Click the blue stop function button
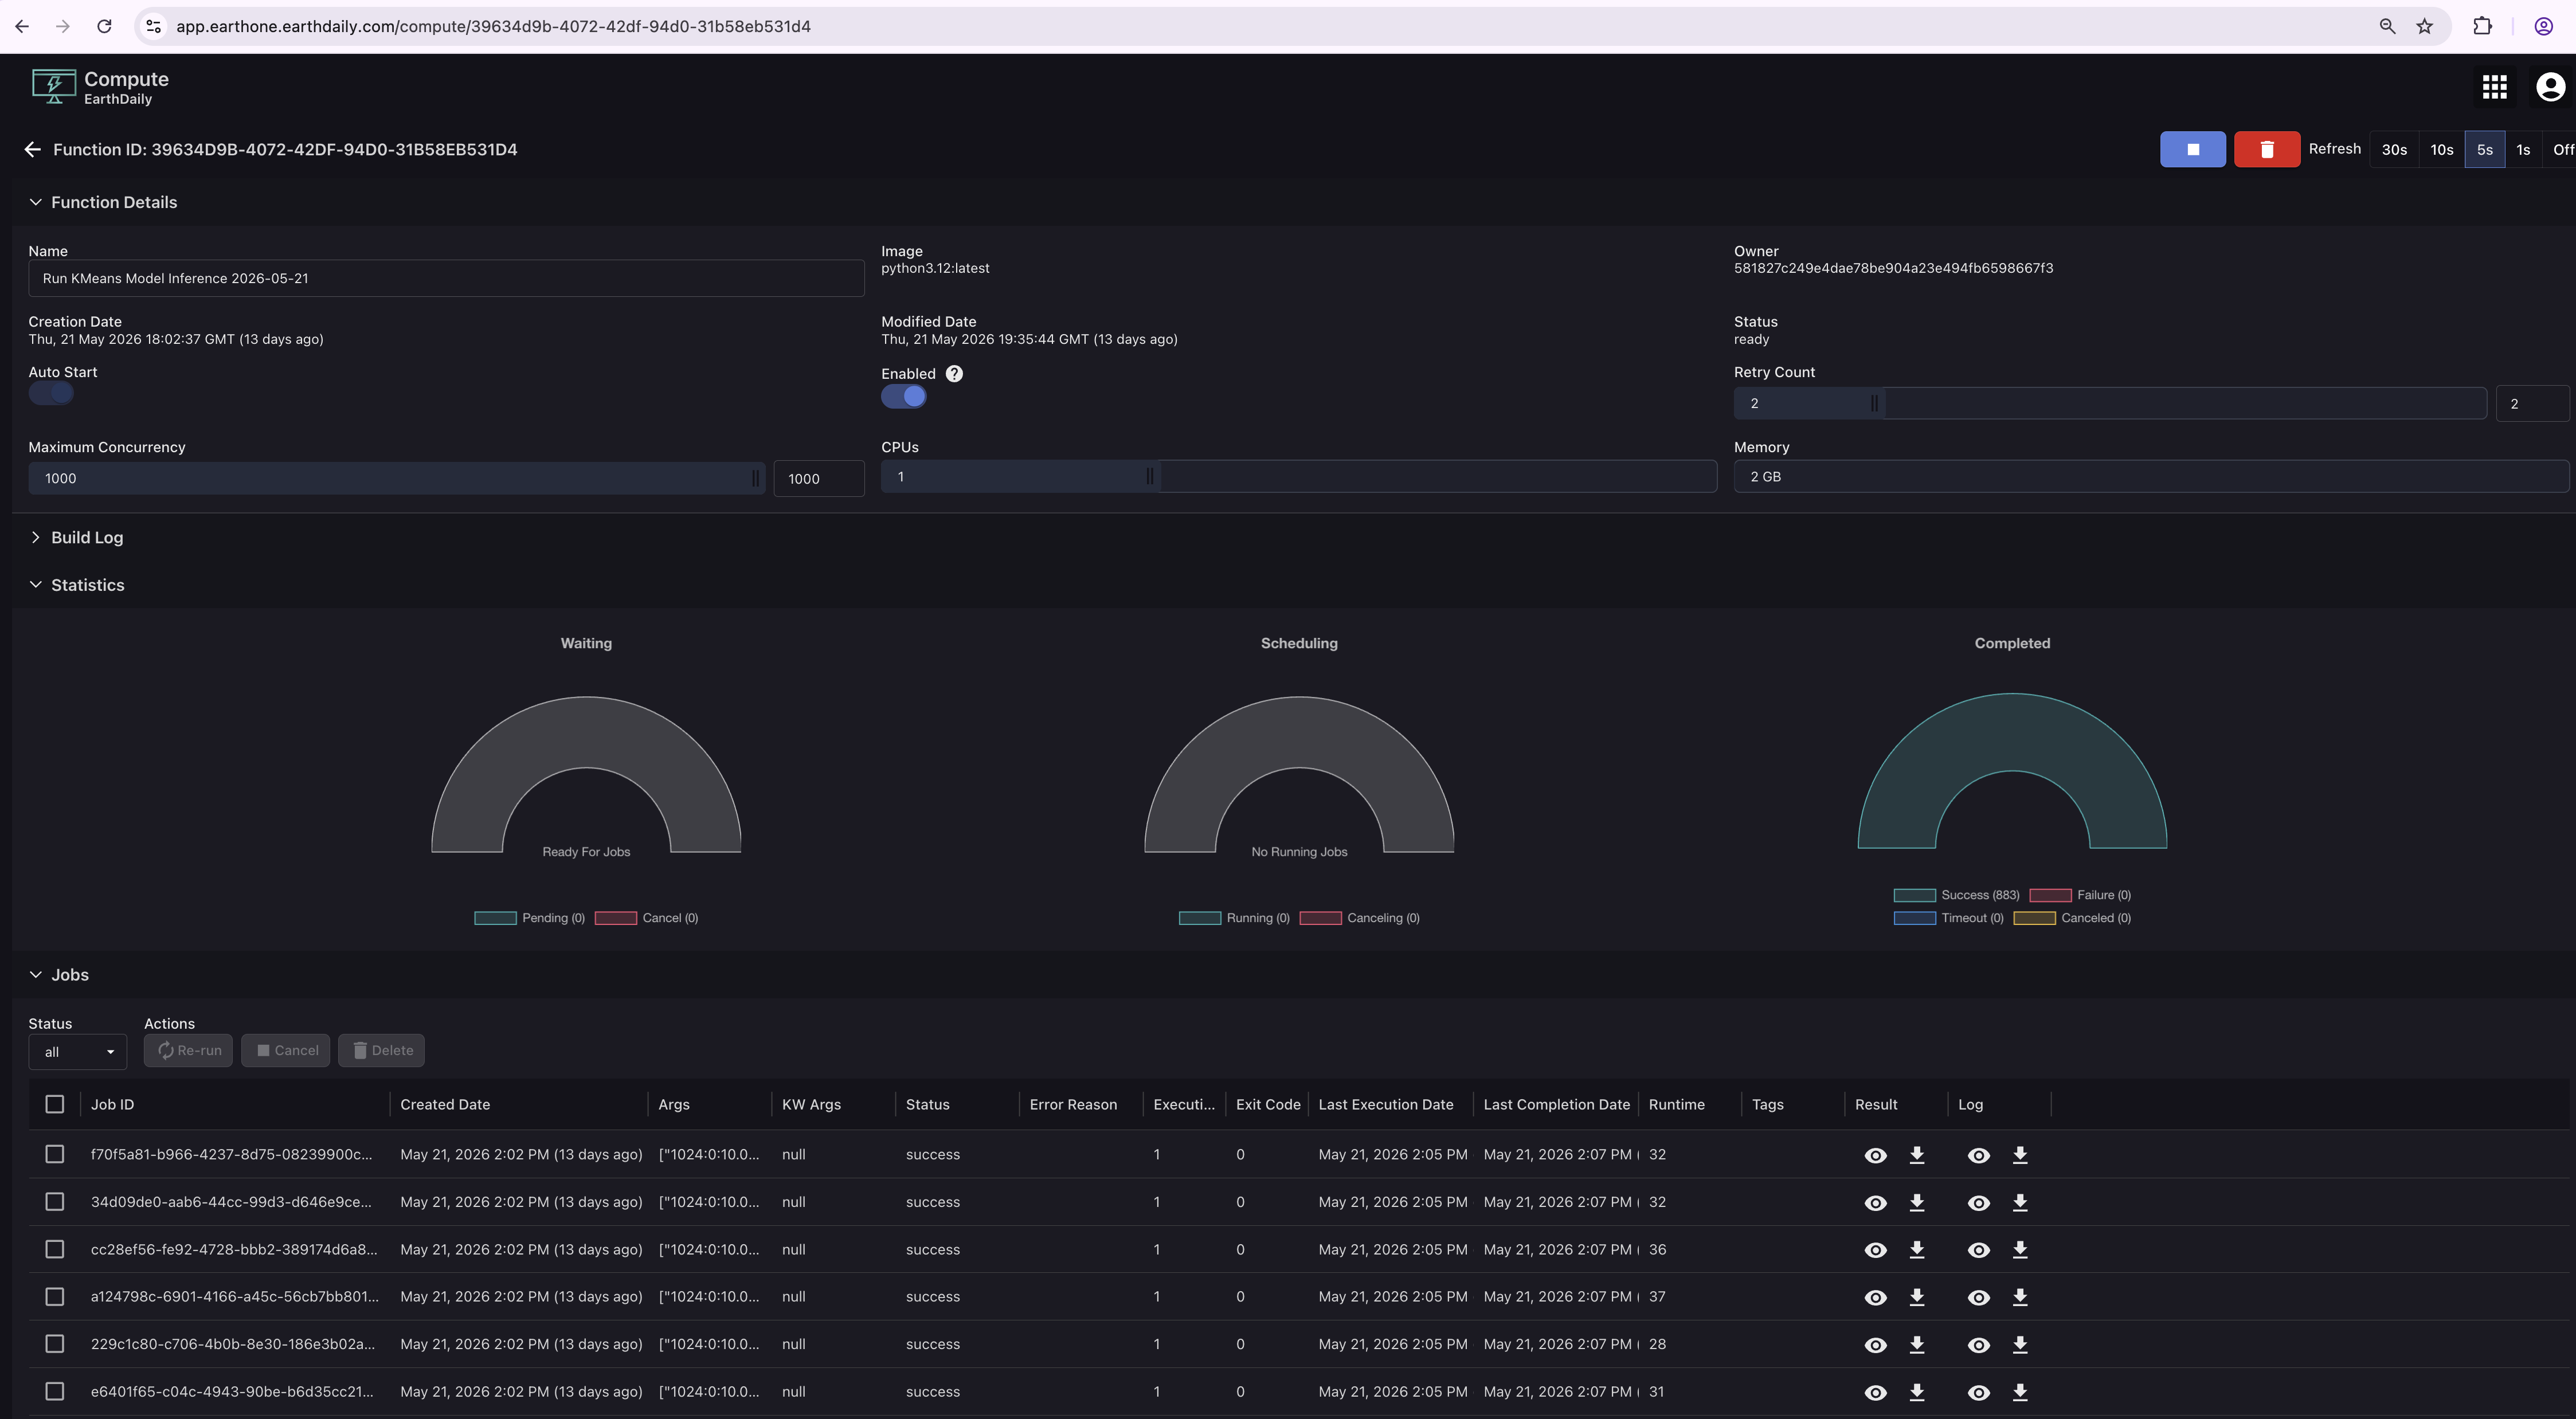The height and width of the screenshot is (1419, 2576). 2192,149
